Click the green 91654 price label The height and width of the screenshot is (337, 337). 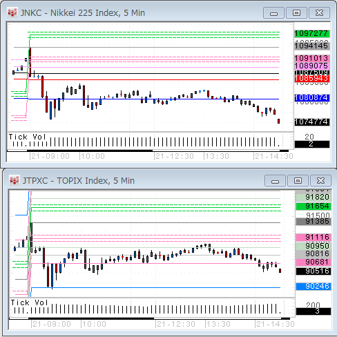point(314,206)
